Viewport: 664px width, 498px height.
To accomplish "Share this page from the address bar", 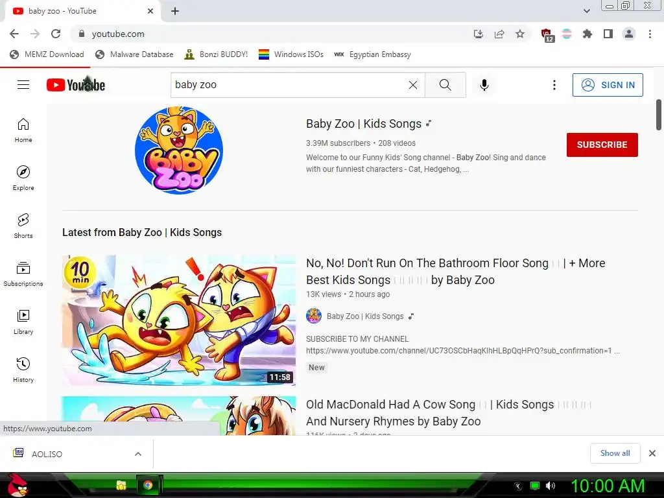I will [x=499, y=34].
